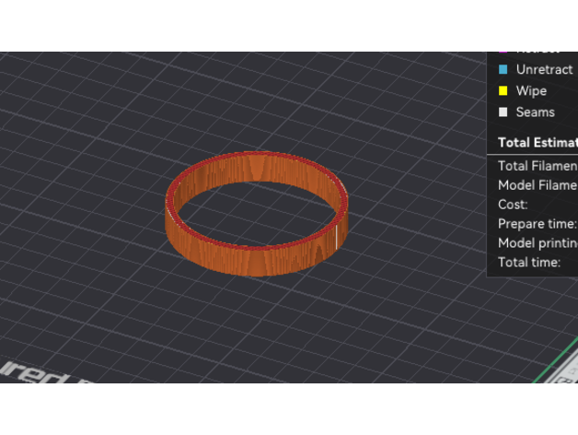Image resolution: width=578 pixels, height=435 pixels.
Task: Click the partially hidden magenta Retract swatch
Action: pos(503,53)
